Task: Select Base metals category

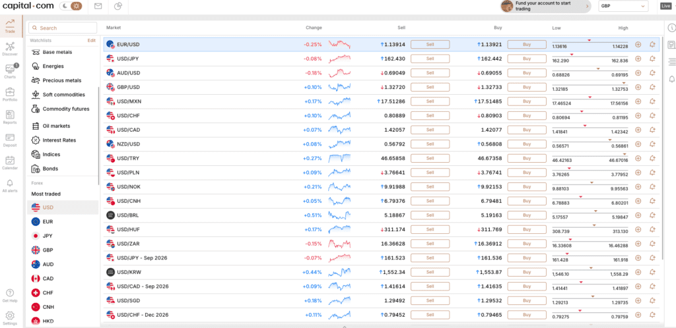Action: [57, 52]
